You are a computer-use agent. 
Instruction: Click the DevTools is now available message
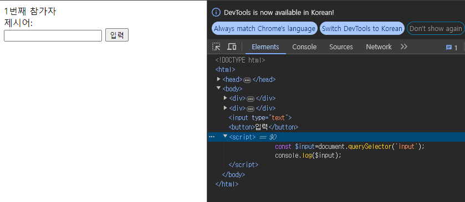(x=279, y=12)
